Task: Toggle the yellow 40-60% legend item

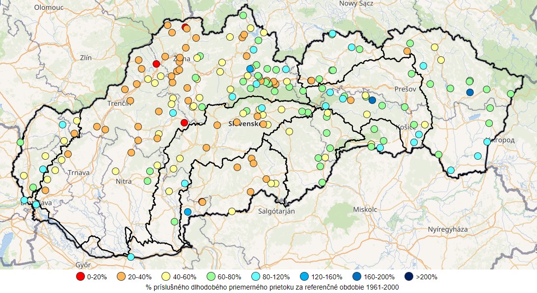Action: tap(166, 276)
